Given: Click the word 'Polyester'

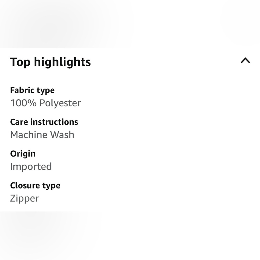Looking at the screenshot, I should point(60,103).
